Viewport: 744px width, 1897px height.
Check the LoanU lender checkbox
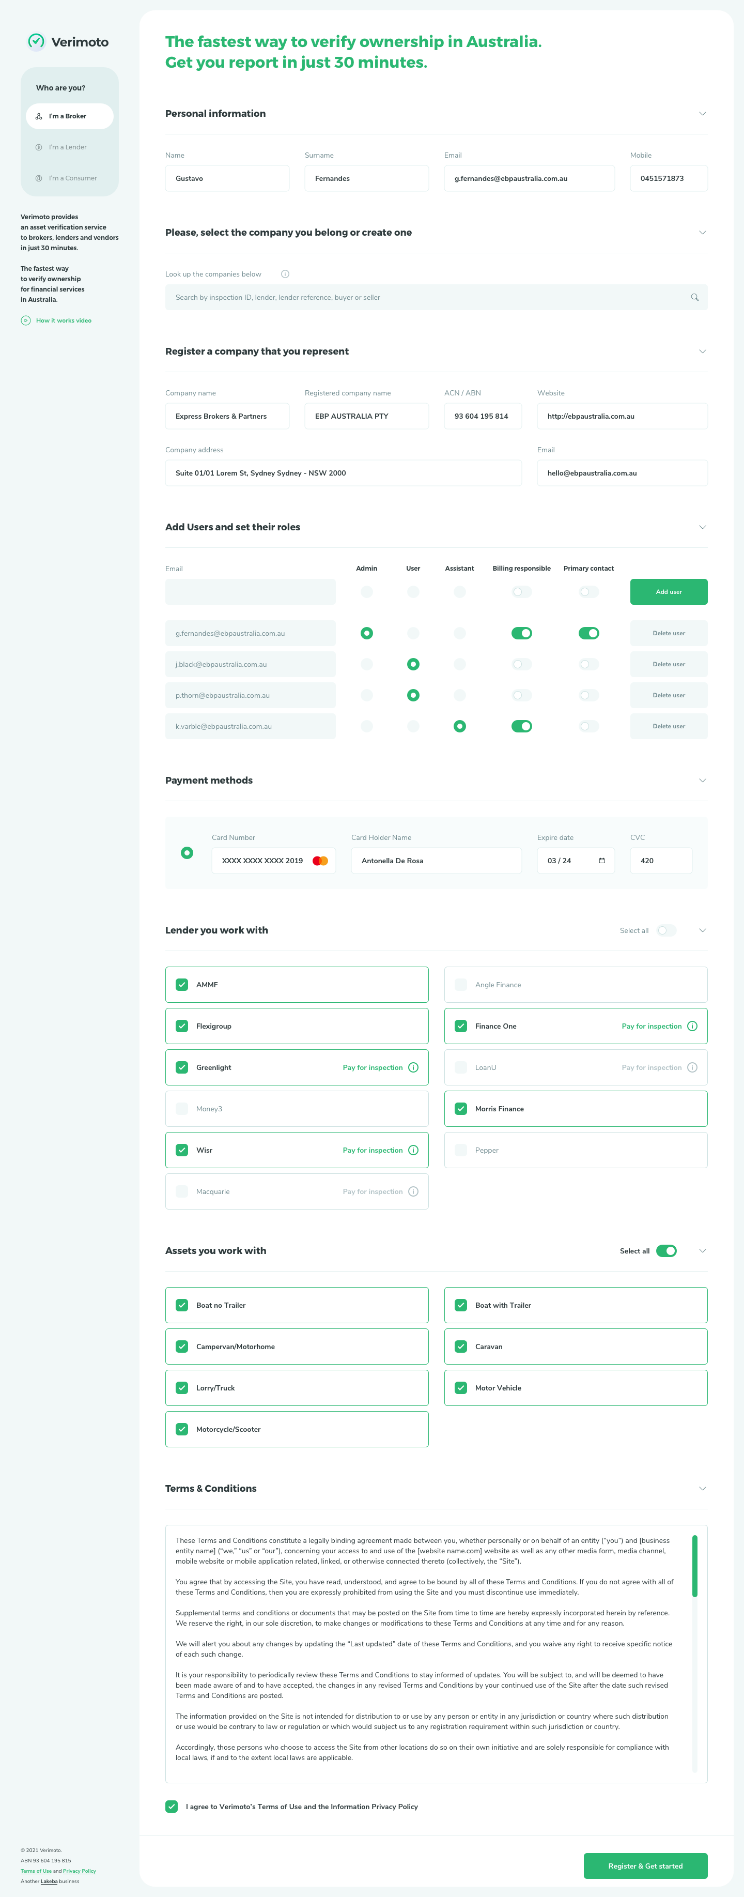[461, 1067]
